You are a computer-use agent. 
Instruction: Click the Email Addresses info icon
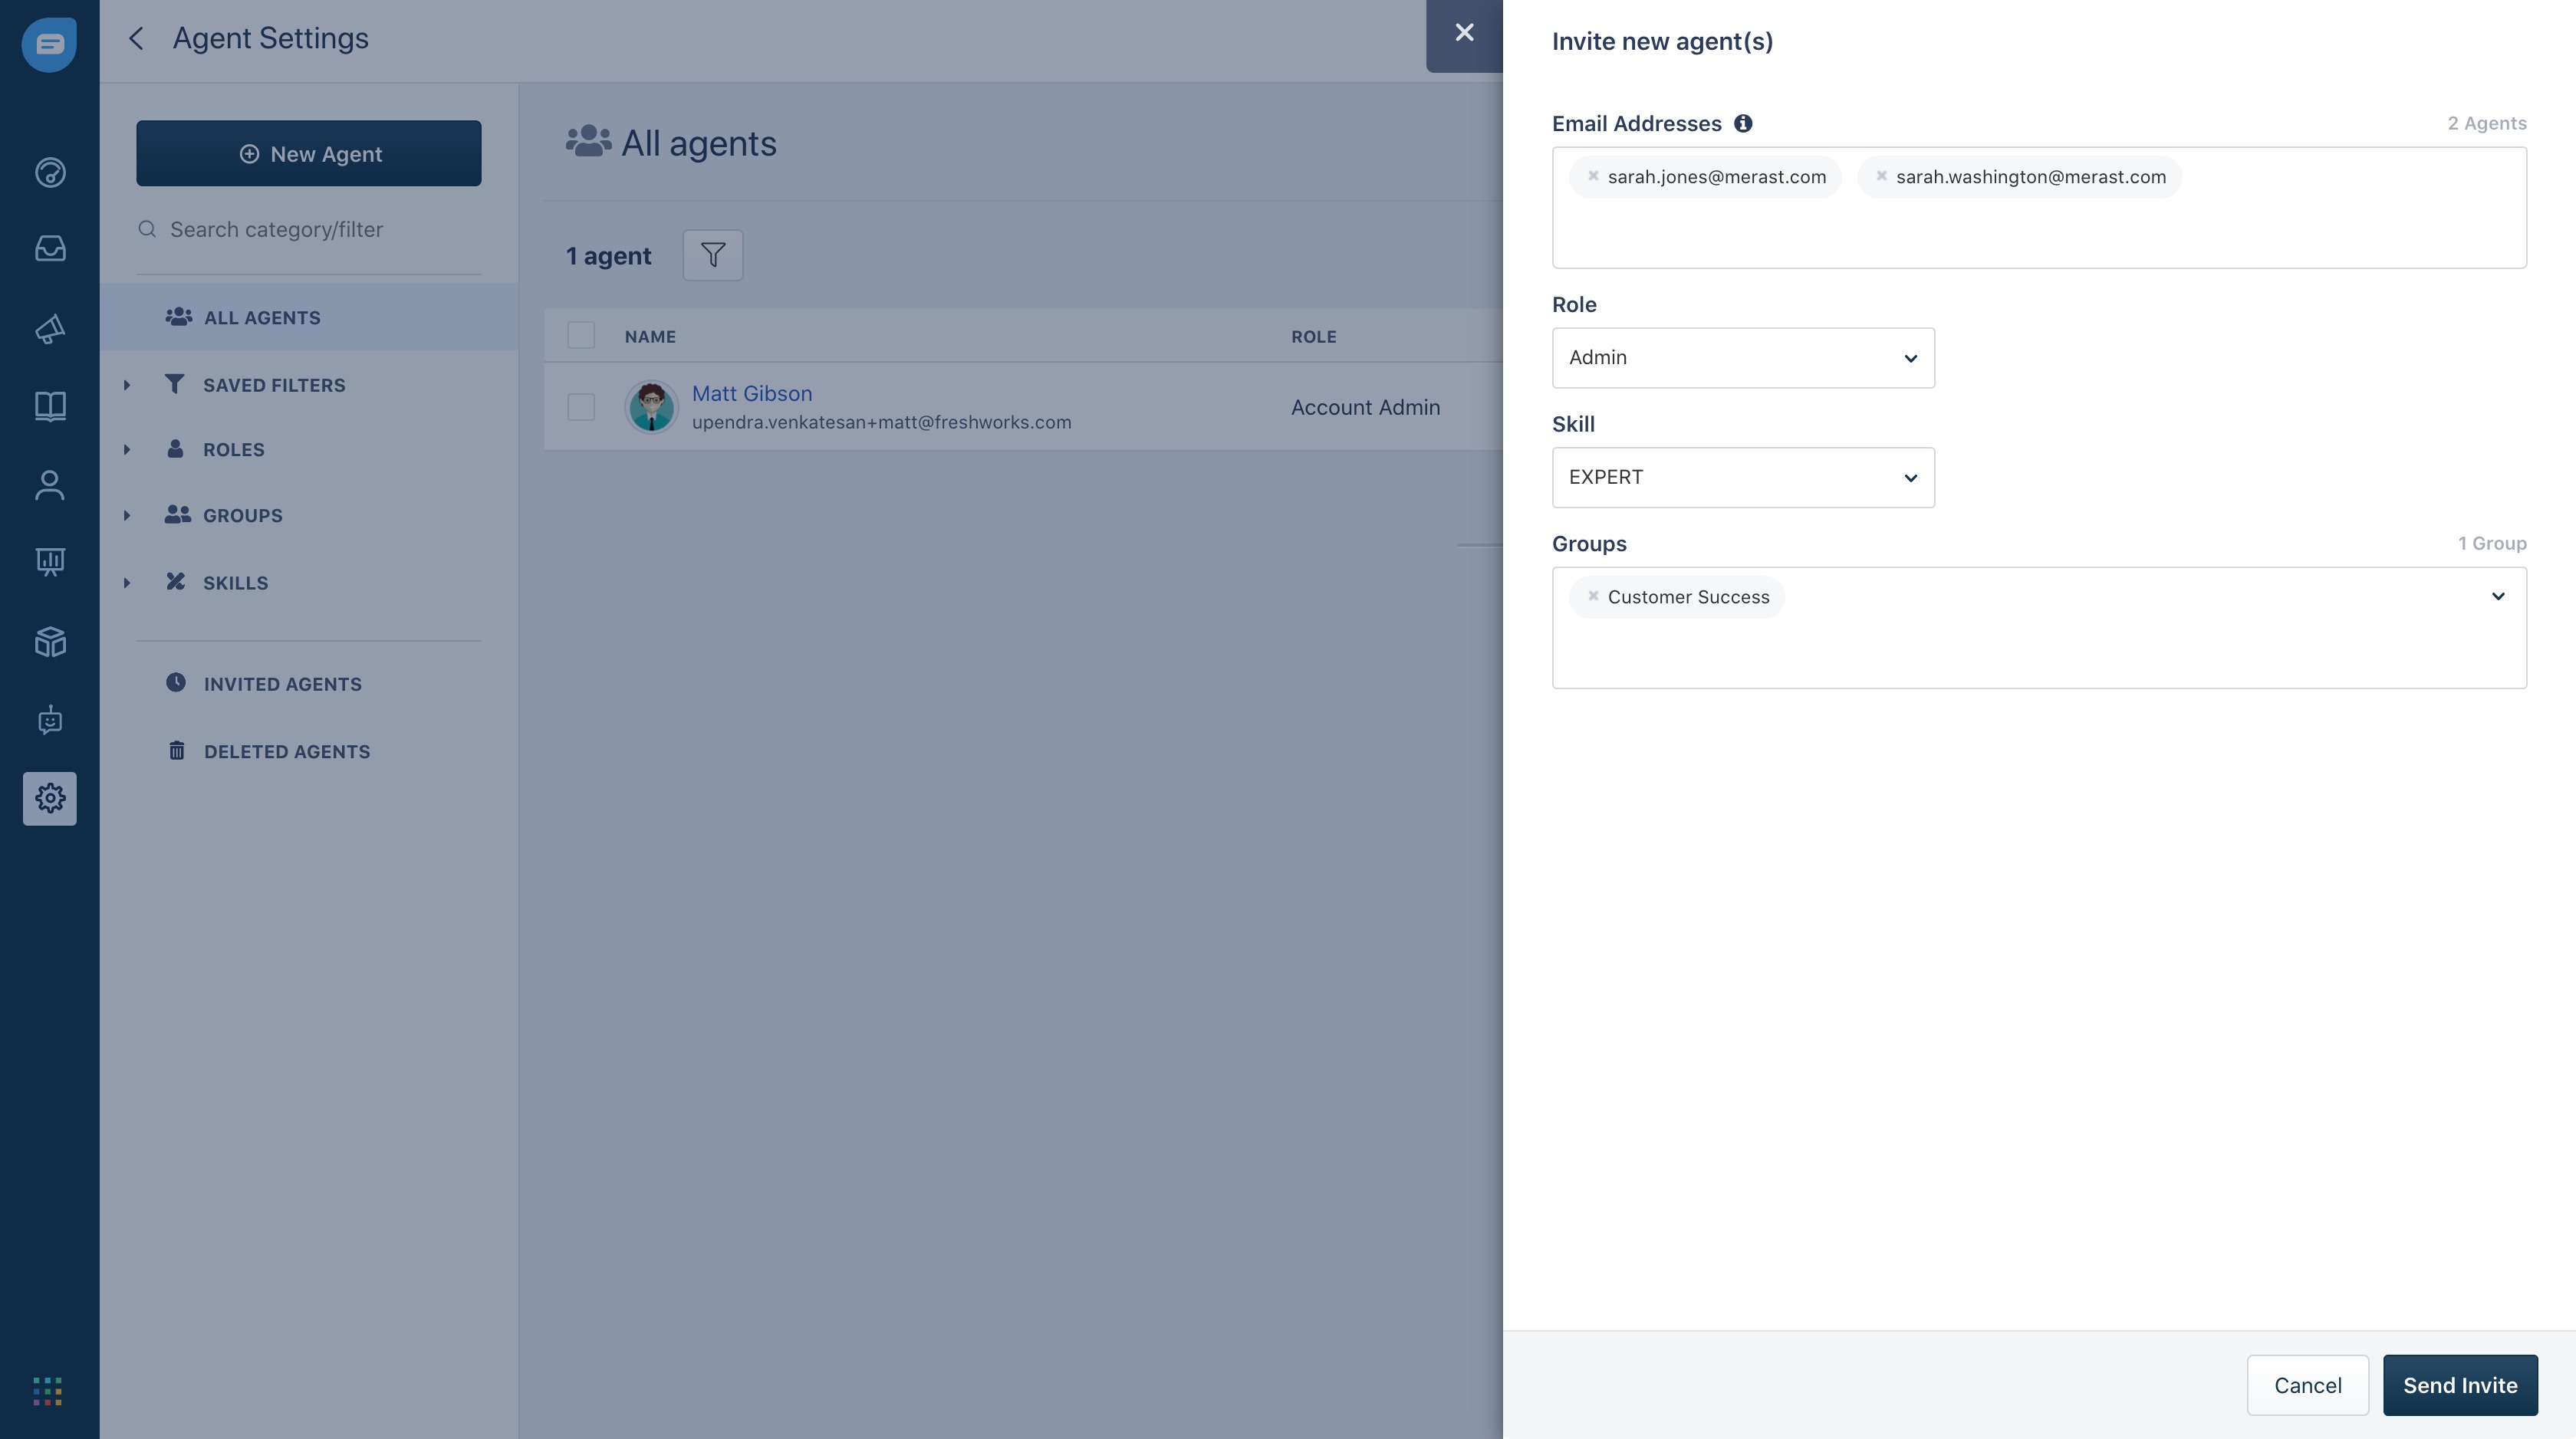click(1743, 123)
